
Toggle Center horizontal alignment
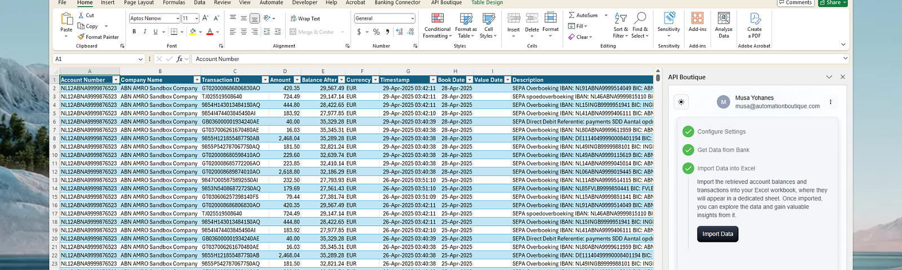tap(244, 32)
